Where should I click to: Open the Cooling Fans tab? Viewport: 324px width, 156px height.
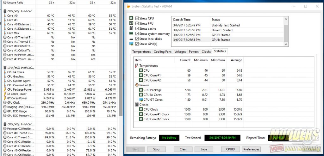(163, 51)
